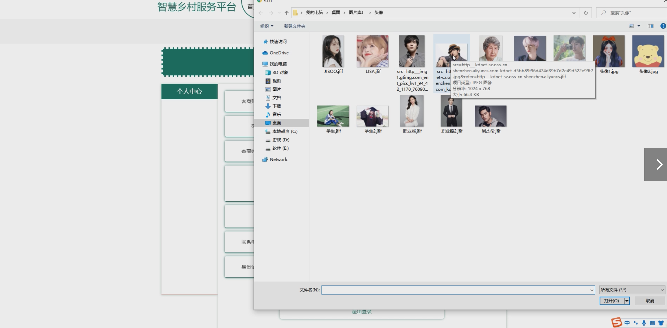Click the 打开(O) button

(611, 301)
